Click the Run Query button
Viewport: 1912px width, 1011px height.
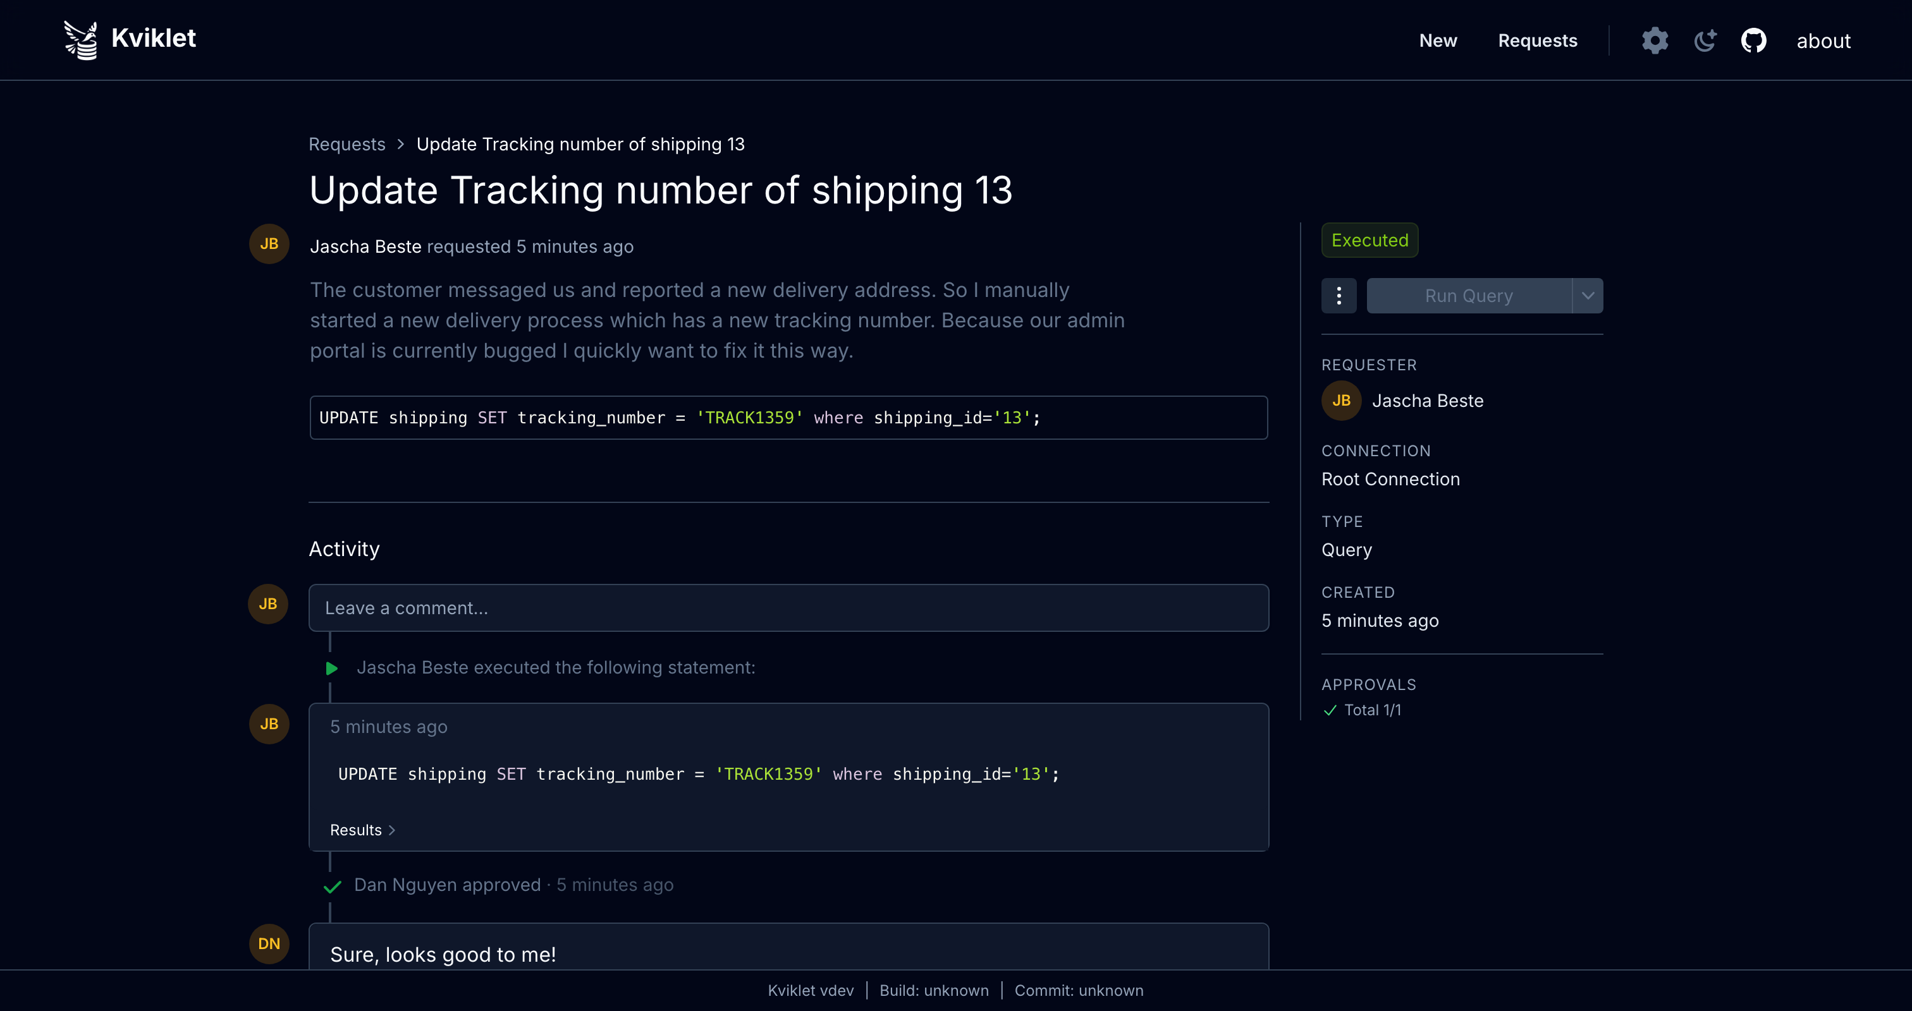1469,296
